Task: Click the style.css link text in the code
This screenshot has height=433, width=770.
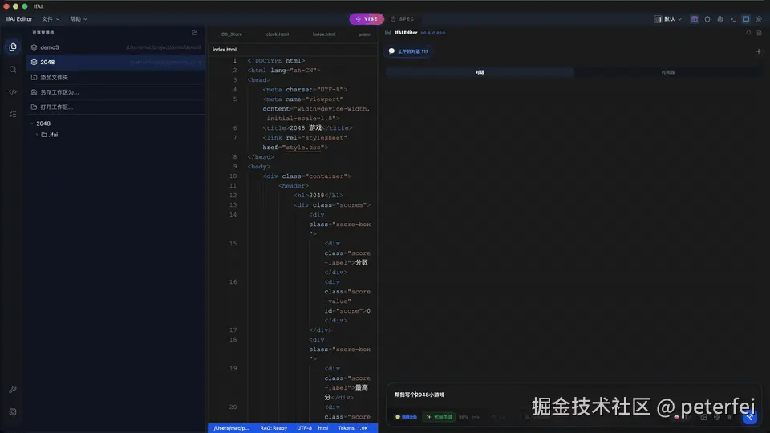Action: click(x=303, y=148)
